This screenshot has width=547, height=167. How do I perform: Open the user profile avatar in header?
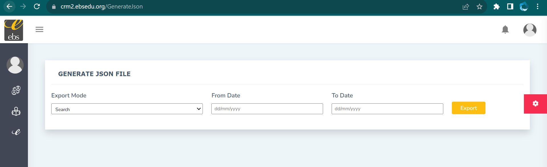[530, 30]
